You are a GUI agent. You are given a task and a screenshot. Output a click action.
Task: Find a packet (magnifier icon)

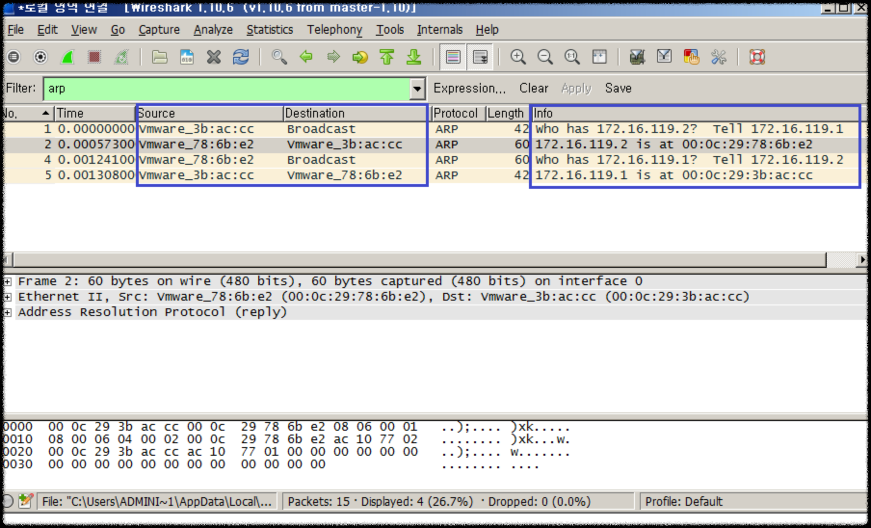click(279, 57)
